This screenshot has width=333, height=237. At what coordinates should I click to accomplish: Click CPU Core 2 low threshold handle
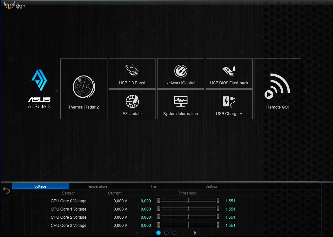click(159, 217)
